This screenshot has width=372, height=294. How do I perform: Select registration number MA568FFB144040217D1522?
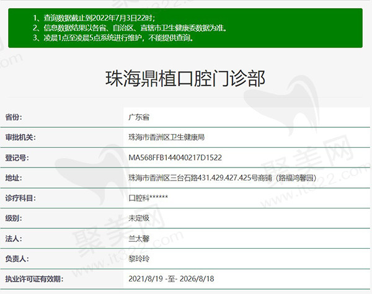175,158
